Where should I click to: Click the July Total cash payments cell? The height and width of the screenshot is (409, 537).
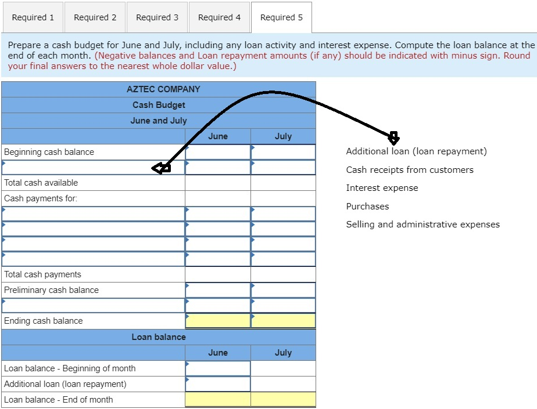pyautogui.click(x=283, y=274)
